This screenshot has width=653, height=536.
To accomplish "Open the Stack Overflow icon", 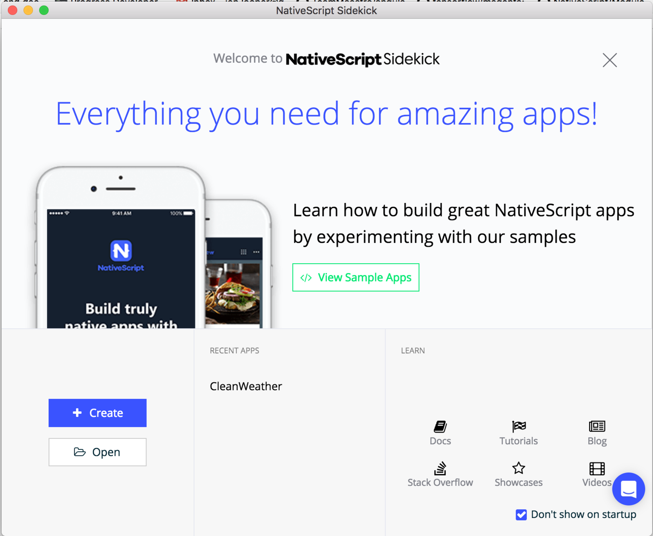I will coord(440,468).
